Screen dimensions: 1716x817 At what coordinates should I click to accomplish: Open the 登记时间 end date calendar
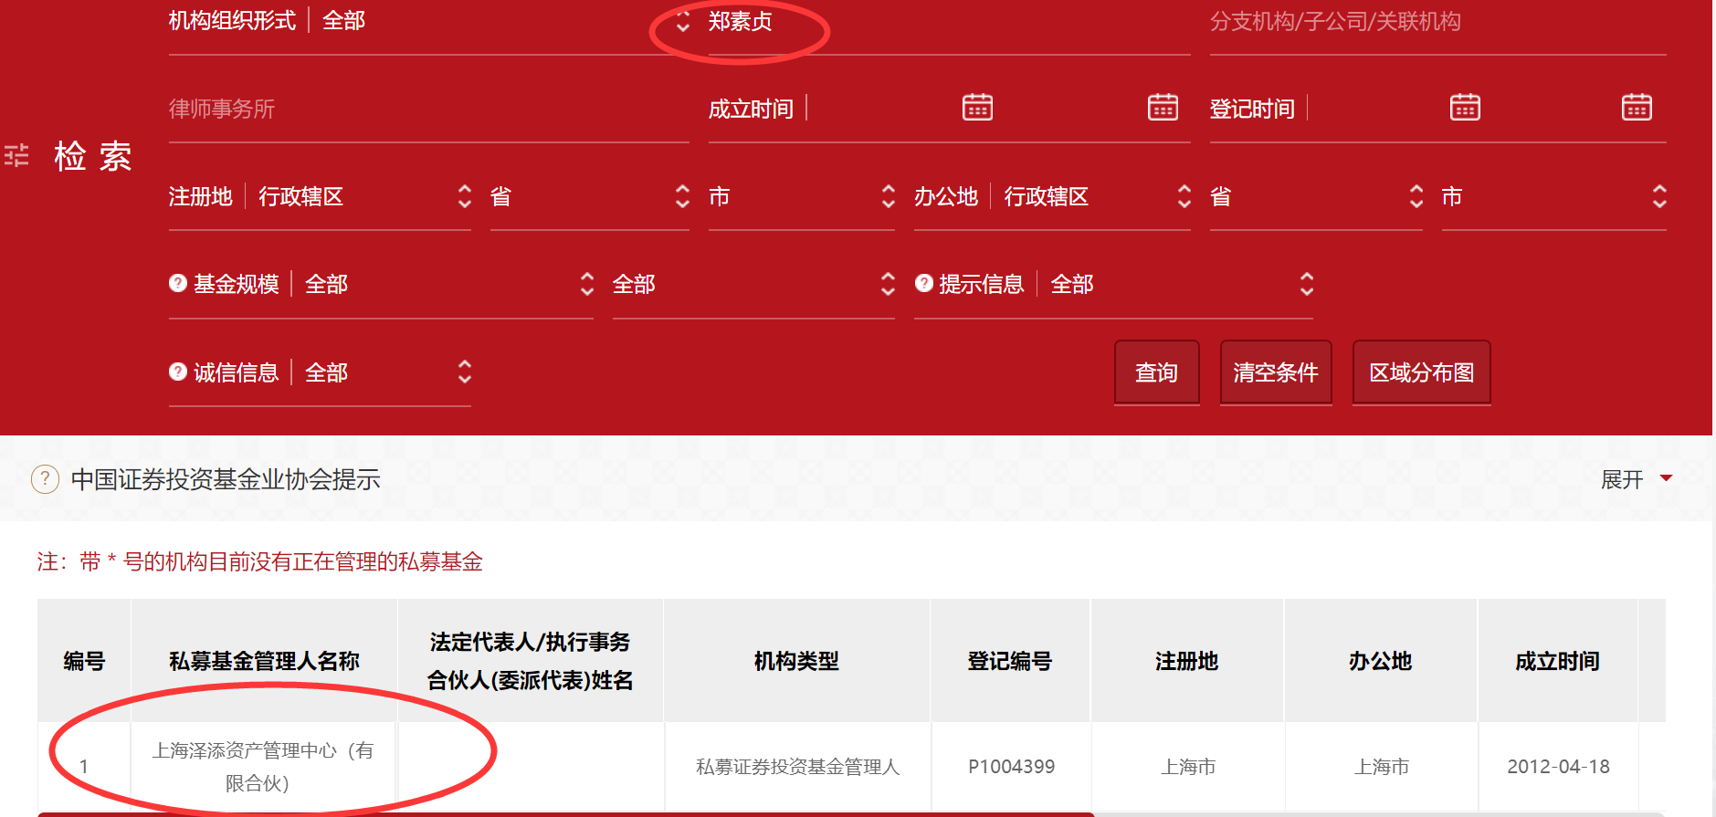tap(1636, 107)
